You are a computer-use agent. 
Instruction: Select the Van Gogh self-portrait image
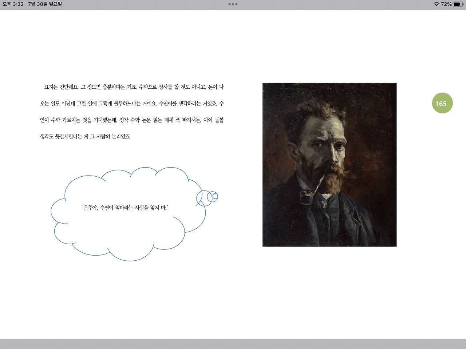(329, 164)
